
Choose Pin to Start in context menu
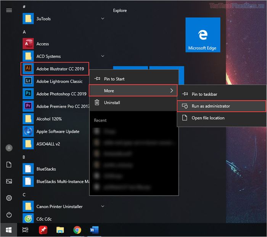pos(134,79)
